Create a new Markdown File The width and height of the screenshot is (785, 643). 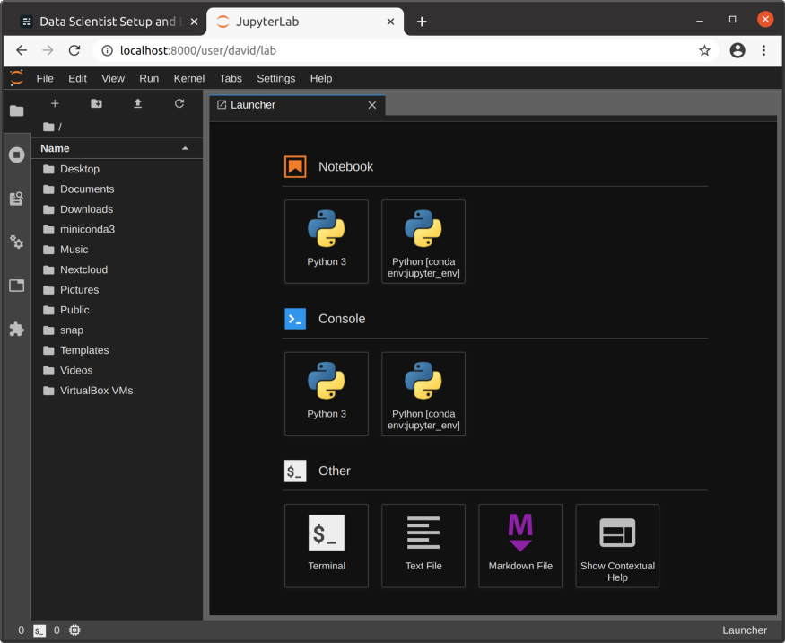[x=520, y=545]
